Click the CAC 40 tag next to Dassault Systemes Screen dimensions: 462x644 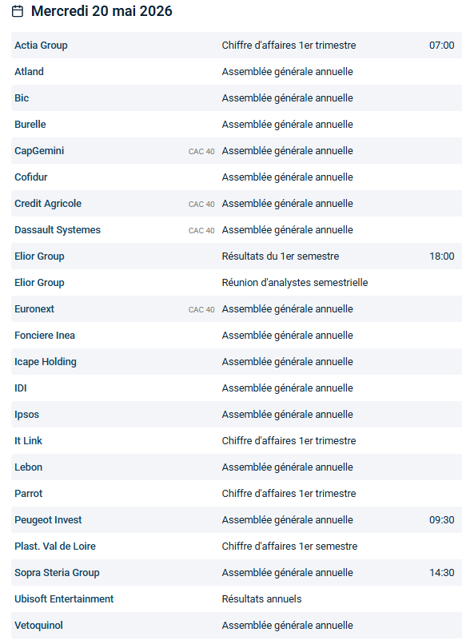pyautogui.click(x=201, y=230)
